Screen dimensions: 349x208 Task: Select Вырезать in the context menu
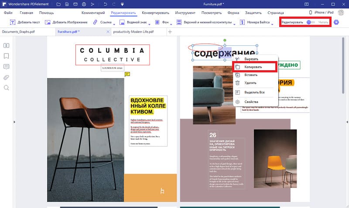(256, 59)
